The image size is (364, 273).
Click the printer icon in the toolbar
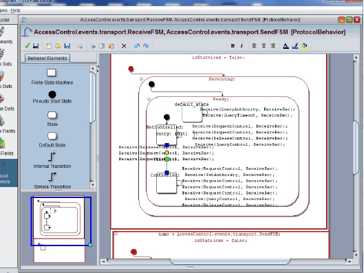[x=80, y=46]
